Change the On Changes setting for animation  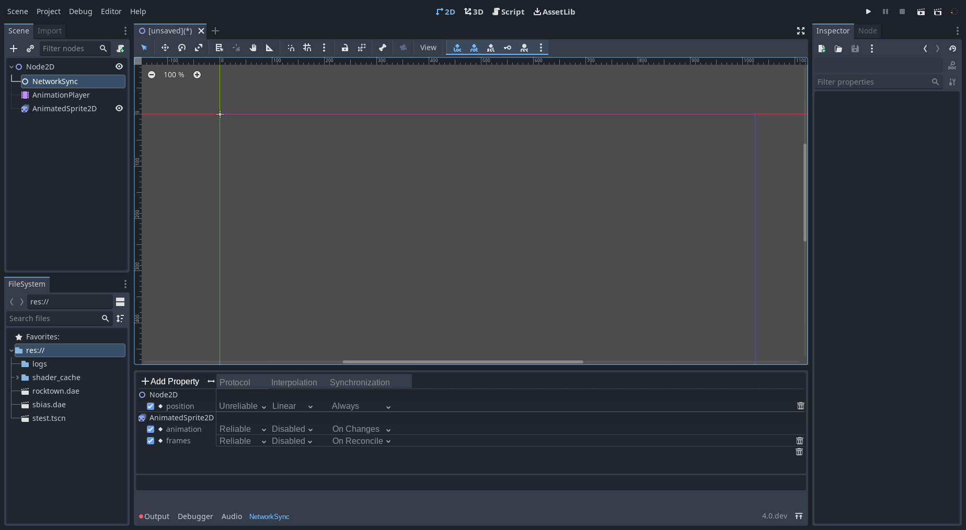[x=361, y=429]
